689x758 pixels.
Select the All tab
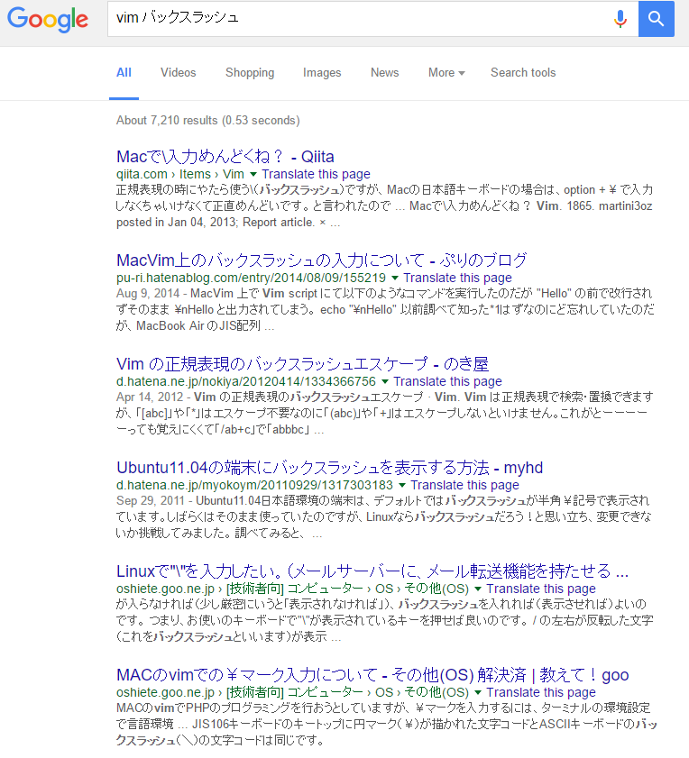(124, 72)
